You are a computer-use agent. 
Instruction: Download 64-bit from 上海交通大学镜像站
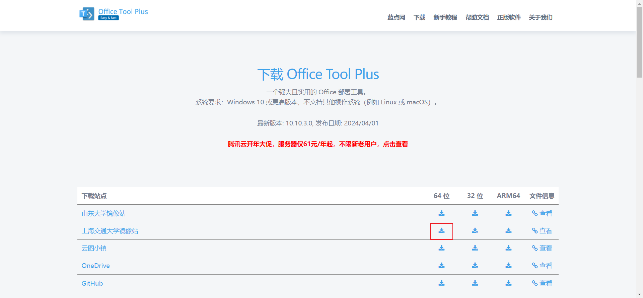click(x=441, y=231)
